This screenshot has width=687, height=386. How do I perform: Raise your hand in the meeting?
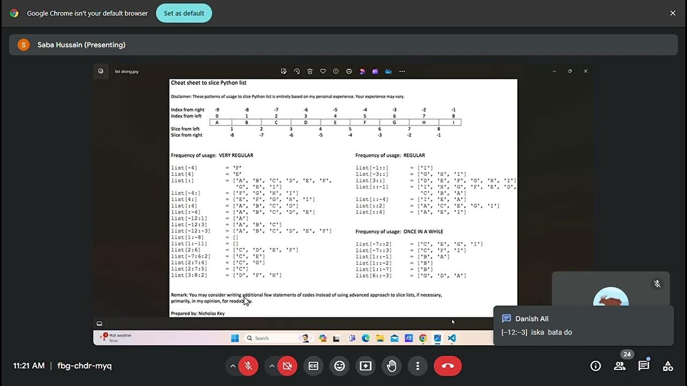coord(392,366)
